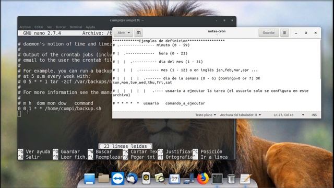Click 'usuario a ejecutar la tarea' line
Image resolution: width=334 pixels, height=188 pixels.
tap(210, 91)
